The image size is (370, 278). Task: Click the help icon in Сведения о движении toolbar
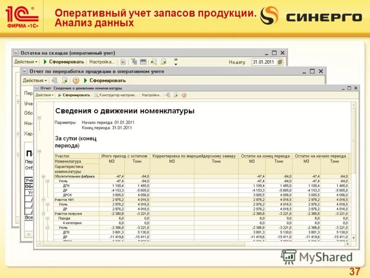(x=183, y=94)
